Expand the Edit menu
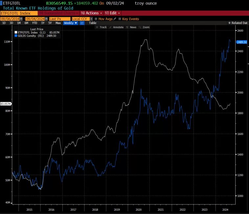Image resolution: width=249 pixels, height=214 pixels. (x=112, y=13)
